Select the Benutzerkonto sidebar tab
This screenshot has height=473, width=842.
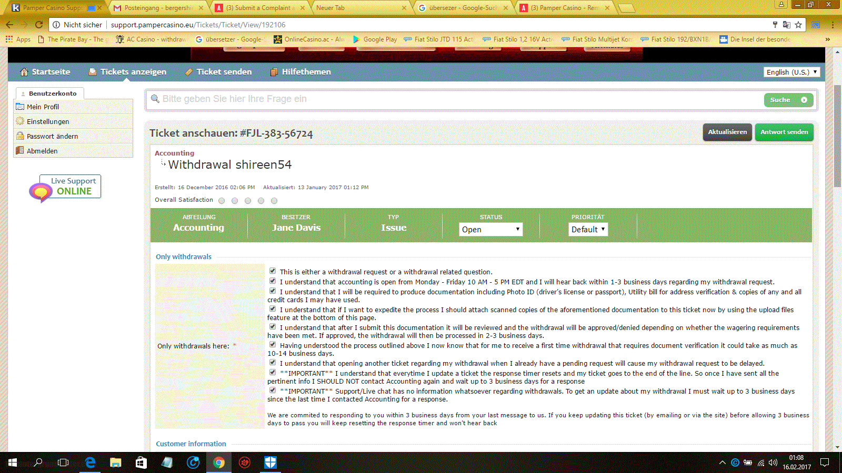coord(50,93)
